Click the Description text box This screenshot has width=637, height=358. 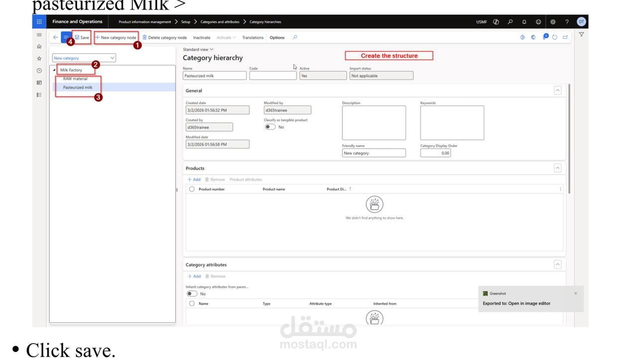point(374,123)
